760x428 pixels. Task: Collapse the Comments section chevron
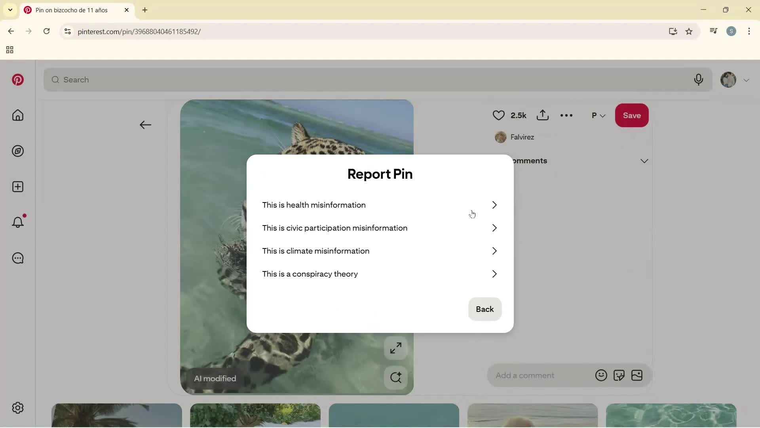[x=644, y=161]
